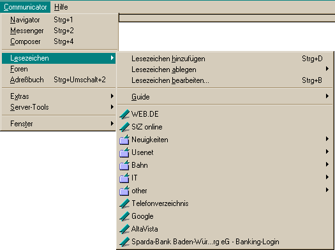Choose Navigator from the Communicator menu
Screen dimensions: 335x250
59,20
